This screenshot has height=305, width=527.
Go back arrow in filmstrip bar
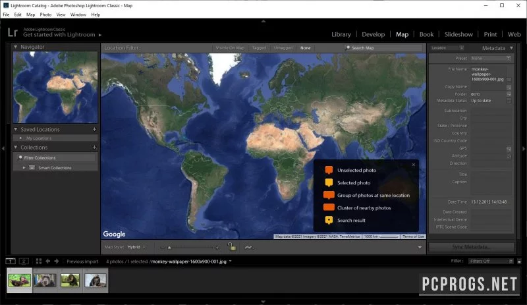(47, 261)
